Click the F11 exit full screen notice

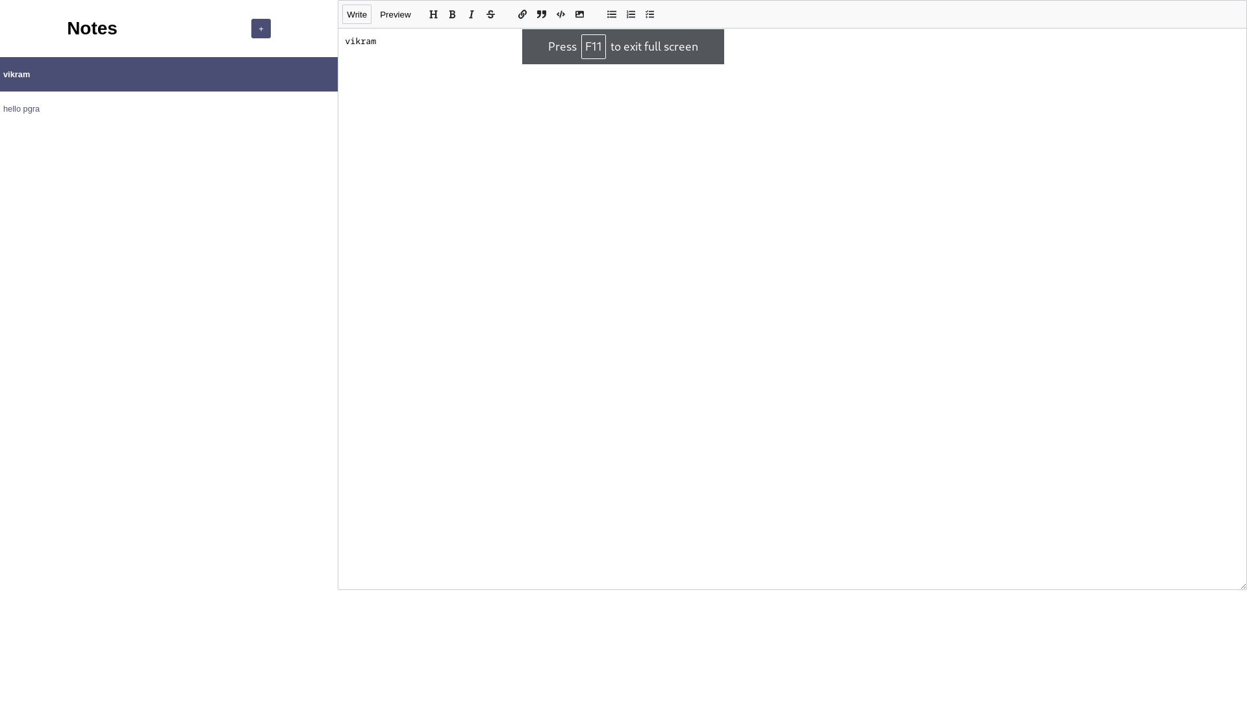[x=623, y=47]
